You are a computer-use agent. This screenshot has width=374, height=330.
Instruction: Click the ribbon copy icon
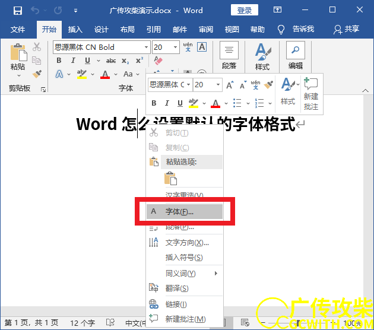[x=36, y=61]
